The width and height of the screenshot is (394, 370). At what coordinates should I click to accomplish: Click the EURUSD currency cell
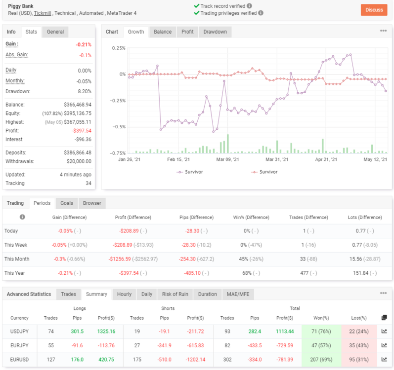click(19, 360)
